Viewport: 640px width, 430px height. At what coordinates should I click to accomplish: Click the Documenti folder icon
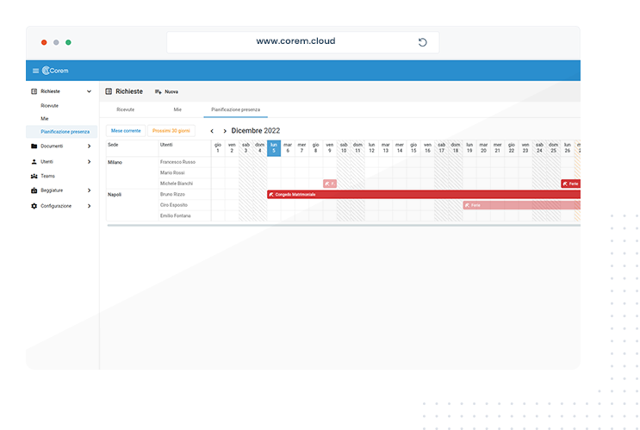point(34,146)
